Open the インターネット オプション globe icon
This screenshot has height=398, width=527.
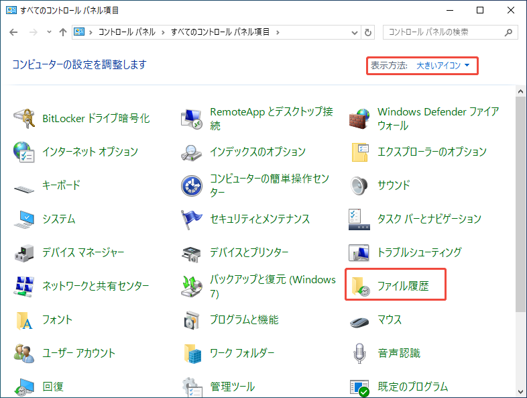point(24,152)
